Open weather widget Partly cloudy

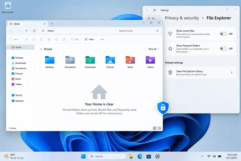point(14,156)
